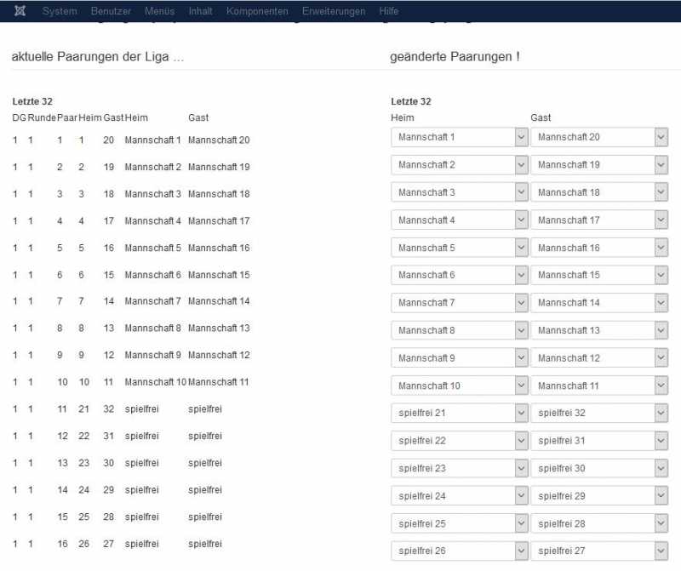
Task: Open the spielfrei 24 home dropdown
Action: coord(460,496)
